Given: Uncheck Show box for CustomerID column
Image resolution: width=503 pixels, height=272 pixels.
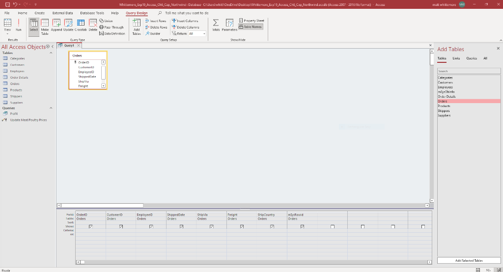Looking at the screenshot, I should coord(121,226).
